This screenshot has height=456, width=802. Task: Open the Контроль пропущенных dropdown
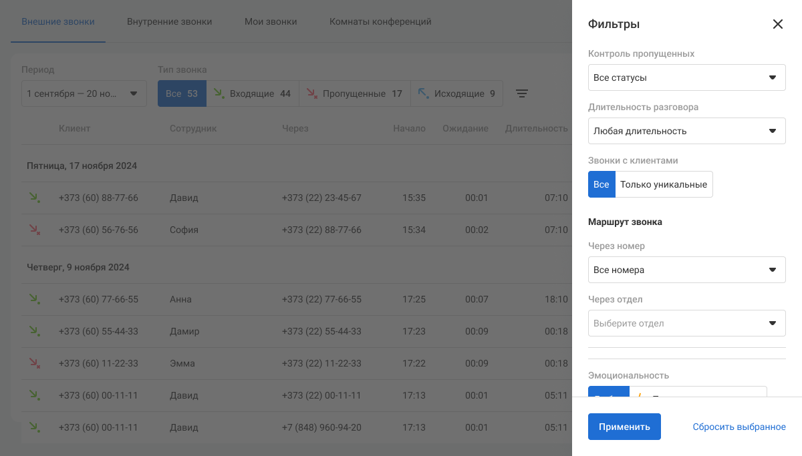point(686,77)
